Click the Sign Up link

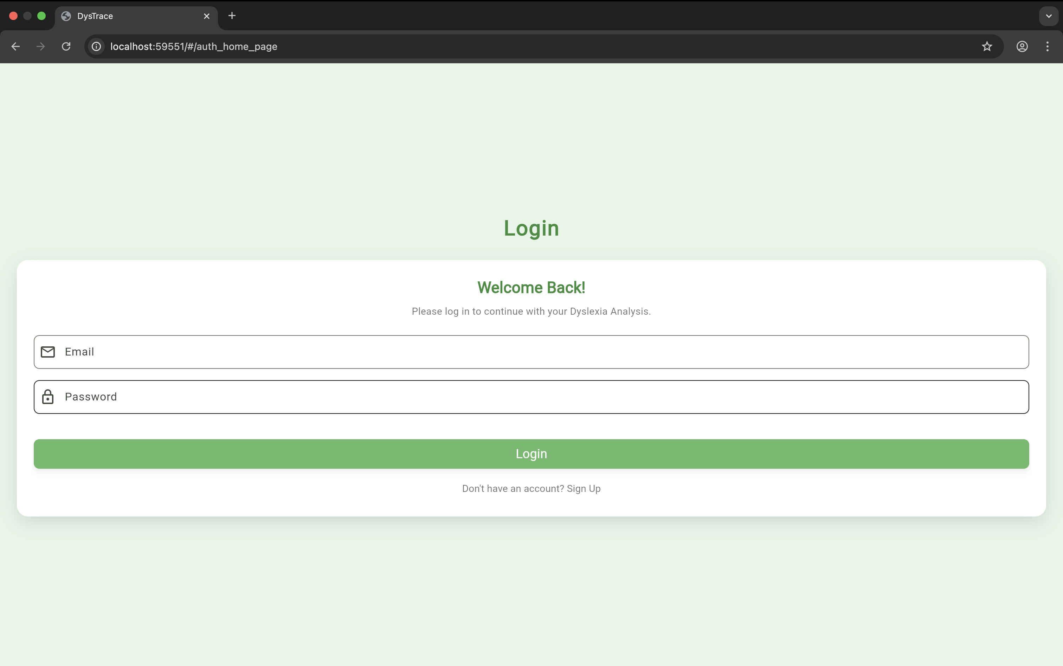583,488
